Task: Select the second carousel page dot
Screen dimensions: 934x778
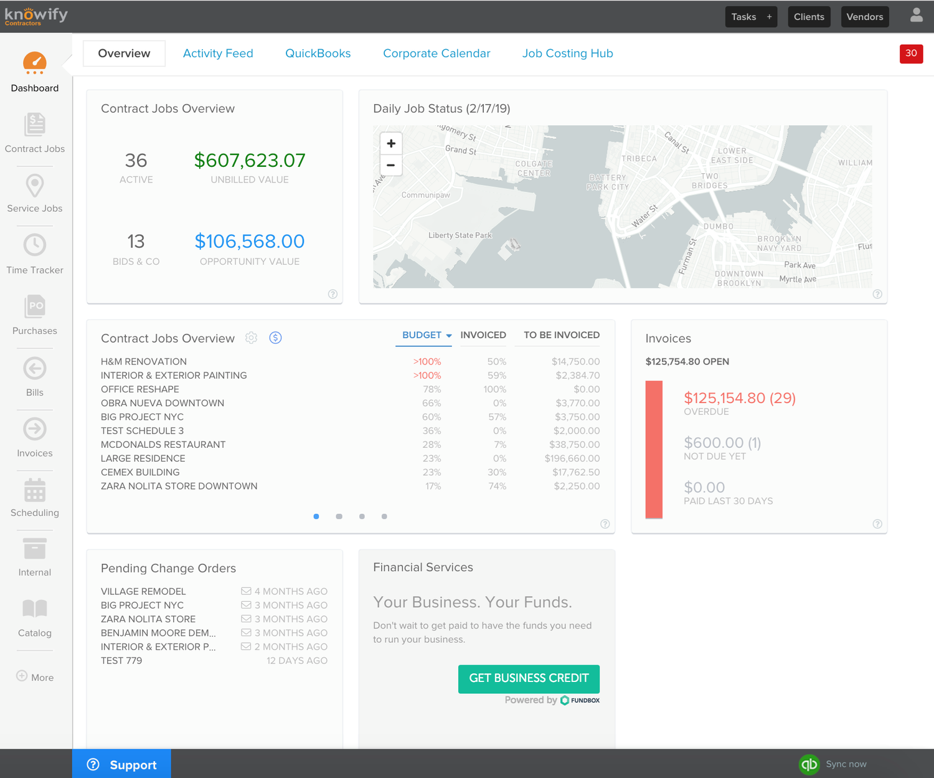Action: coord(339,516)
